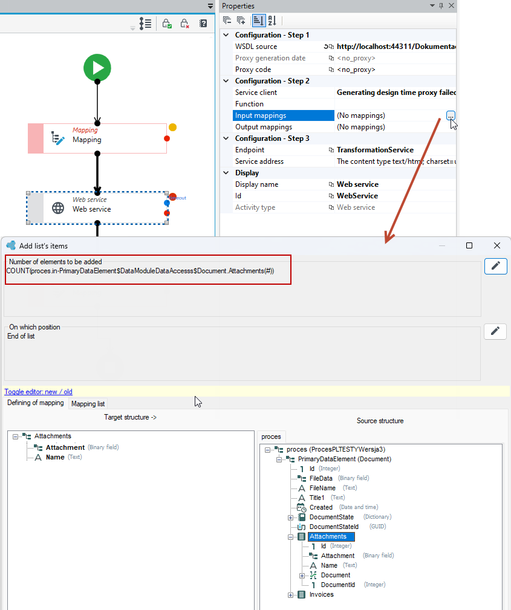Select target Name text field
This screenshot has height=610, width=511.
[x=55, y=457]
